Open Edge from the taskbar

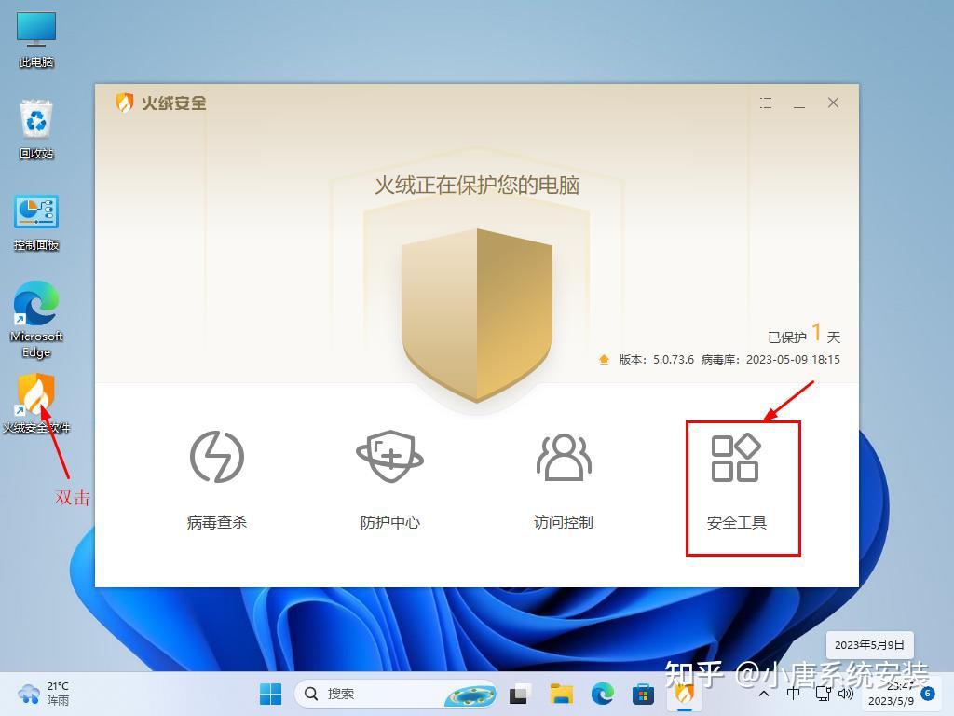[x=603, y=694]
